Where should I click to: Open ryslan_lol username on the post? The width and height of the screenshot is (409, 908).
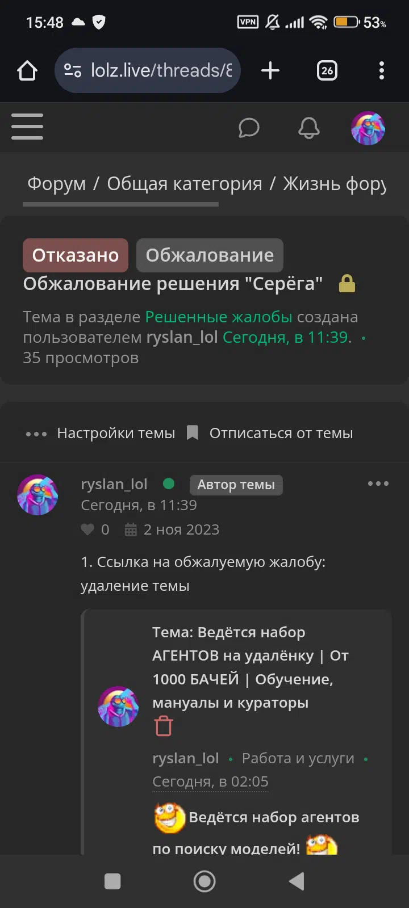coord(114,484)
